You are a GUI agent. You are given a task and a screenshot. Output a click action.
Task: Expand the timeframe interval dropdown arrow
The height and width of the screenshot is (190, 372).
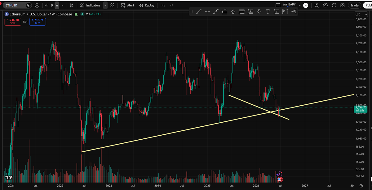(x=63, y=5)
